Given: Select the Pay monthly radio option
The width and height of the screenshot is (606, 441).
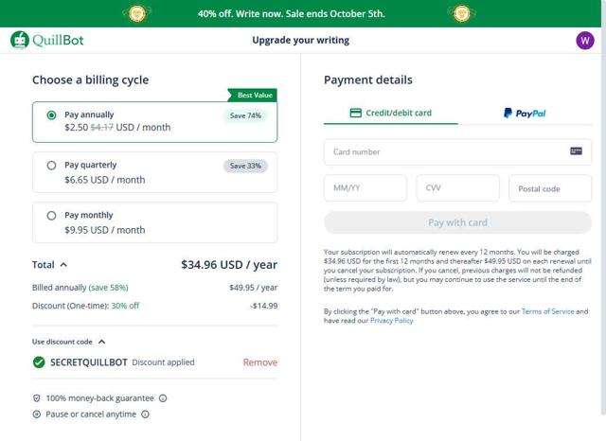Looking at the screenshot, I should [x=51, y=215].
